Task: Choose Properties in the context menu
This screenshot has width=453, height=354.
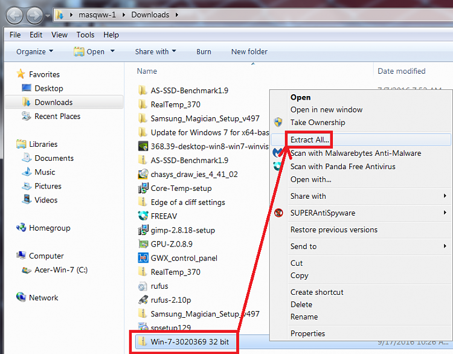Action: tap(307, 333)
